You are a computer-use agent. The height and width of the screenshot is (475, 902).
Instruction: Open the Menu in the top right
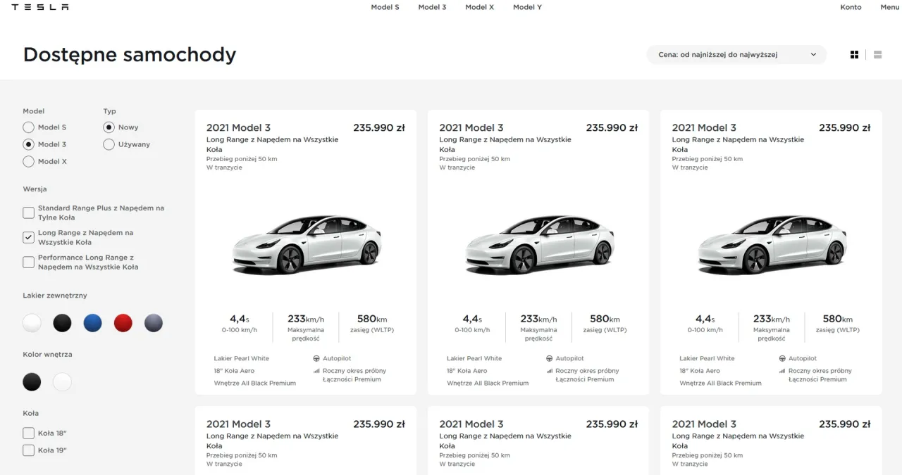coord(889,7)
